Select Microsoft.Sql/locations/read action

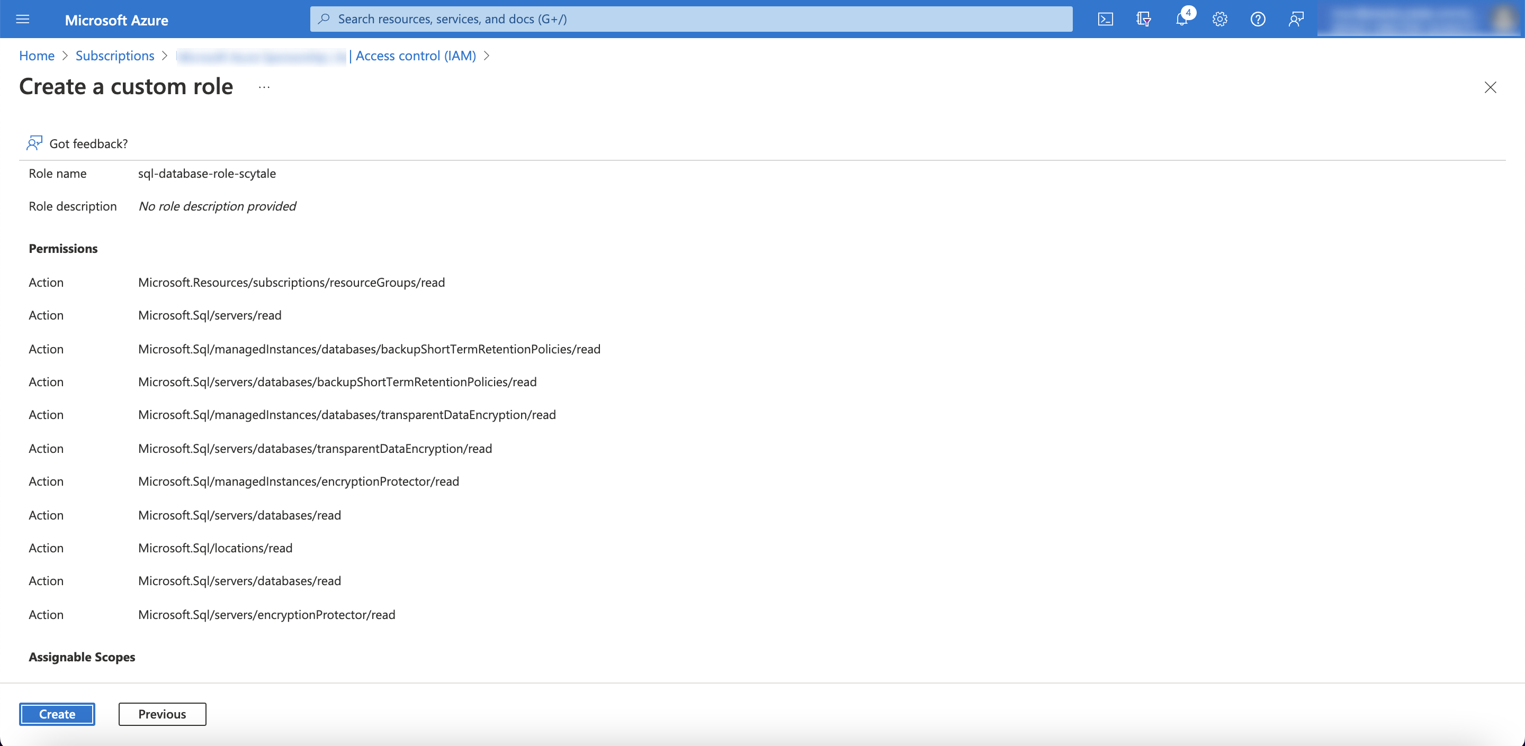pos(215,548)
